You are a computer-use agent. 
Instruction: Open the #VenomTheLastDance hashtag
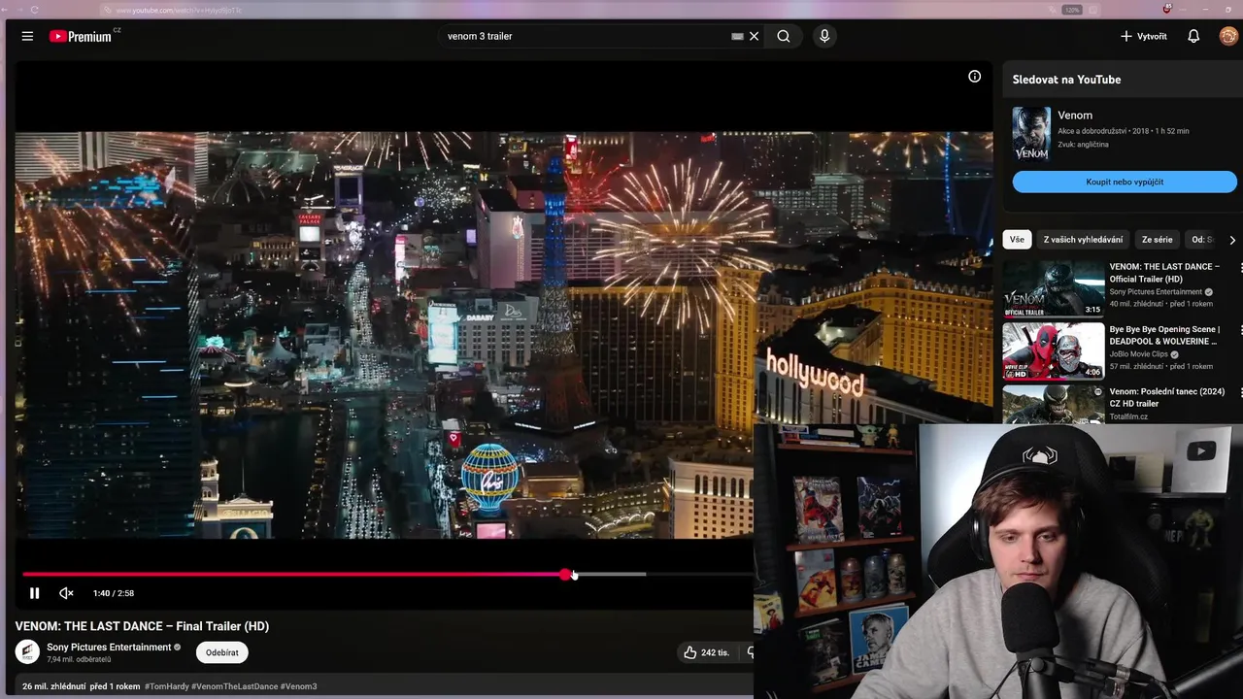[234, 686]
